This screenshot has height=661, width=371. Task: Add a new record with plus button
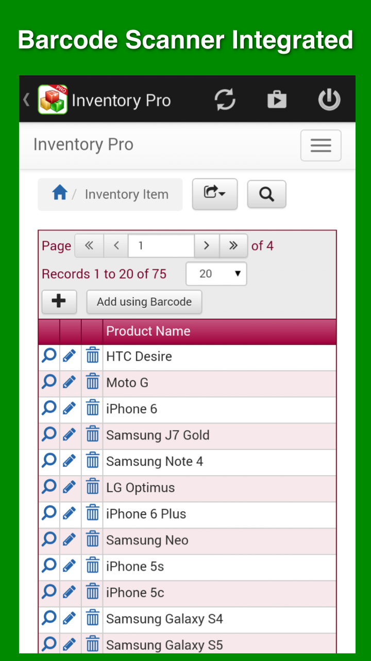59,302
